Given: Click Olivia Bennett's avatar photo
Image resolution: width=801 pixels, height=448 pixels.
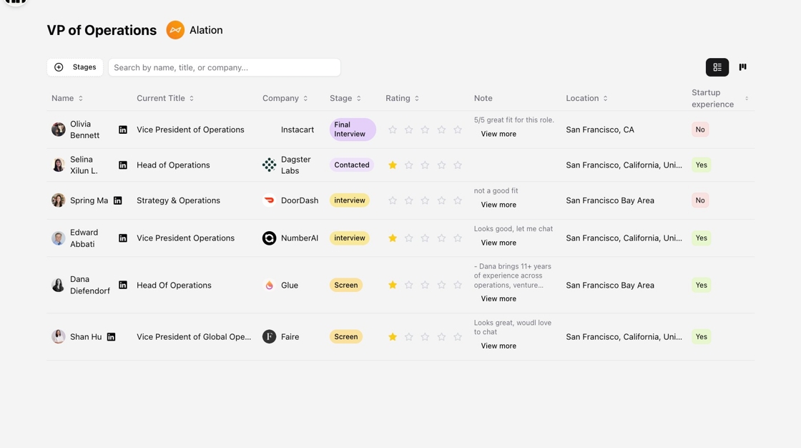Looking at the screenshot, I should point(58,130).
